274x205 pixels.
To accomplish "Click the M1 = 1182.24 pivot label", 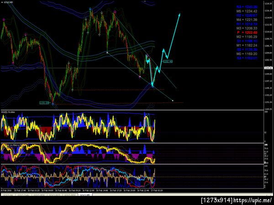I will (x=247, y=45).
